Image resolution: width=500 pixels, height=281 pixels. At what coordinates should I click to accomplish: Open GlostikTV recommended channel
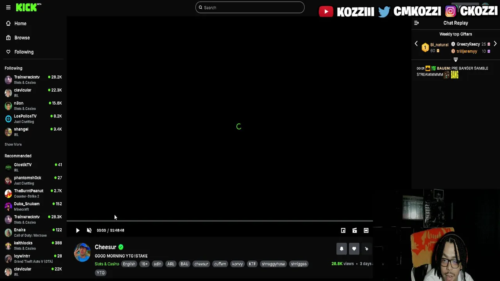coord(33,167)
